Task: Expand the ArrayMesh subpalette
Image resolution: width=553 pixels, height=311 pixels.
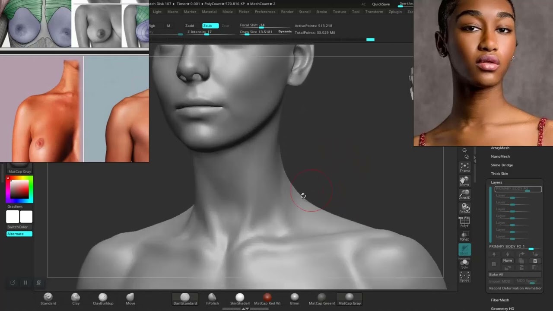Action: [500, 148]
